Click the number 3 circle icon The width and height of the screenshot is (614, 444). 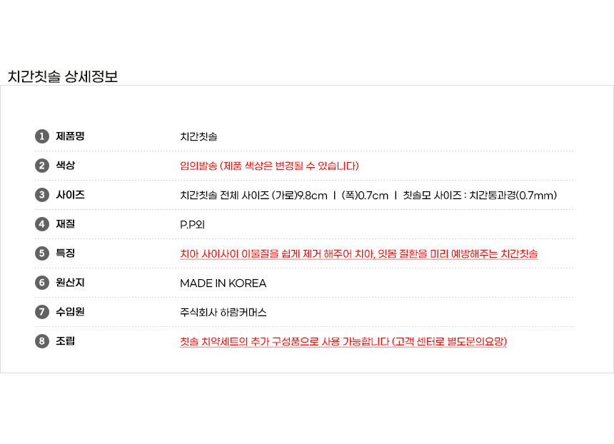[x=42, y=195]
